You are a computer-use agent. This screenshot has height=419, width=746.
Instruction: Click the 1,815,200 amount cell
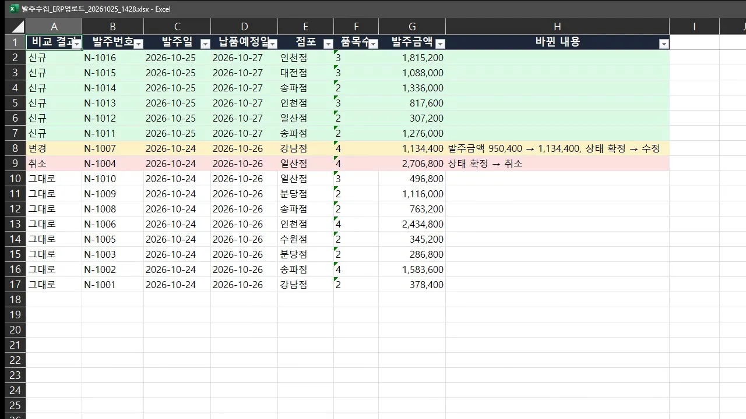(x=412, y=58)
